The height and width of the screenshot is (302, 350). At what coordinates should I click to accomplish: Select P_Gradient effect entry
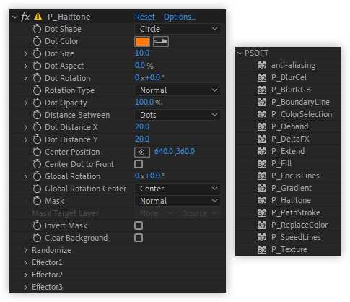pyautogui.click(x=292, y=188)
